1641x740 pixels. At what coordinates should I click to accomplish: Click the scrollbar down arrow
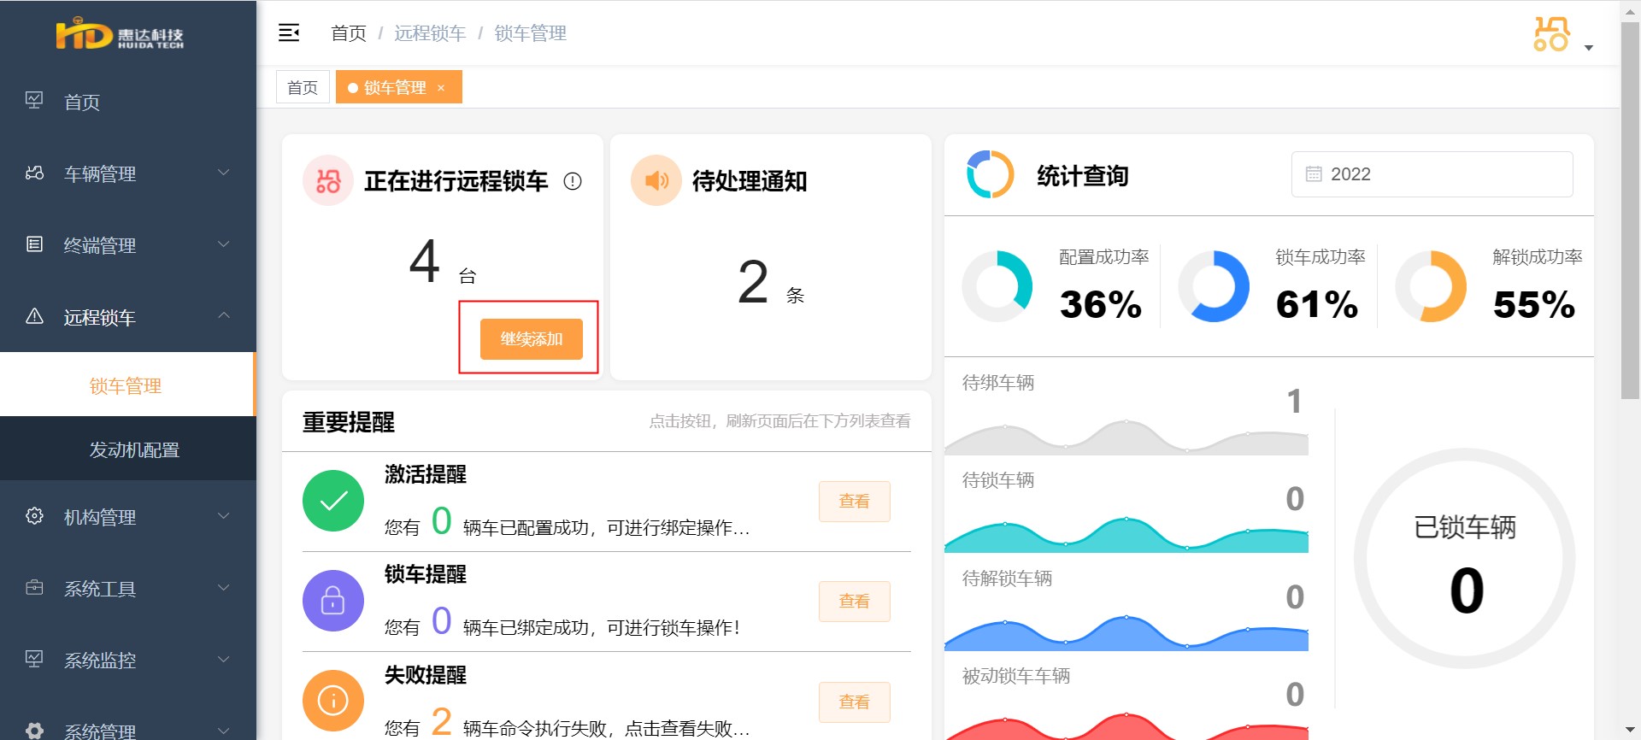1631,731
